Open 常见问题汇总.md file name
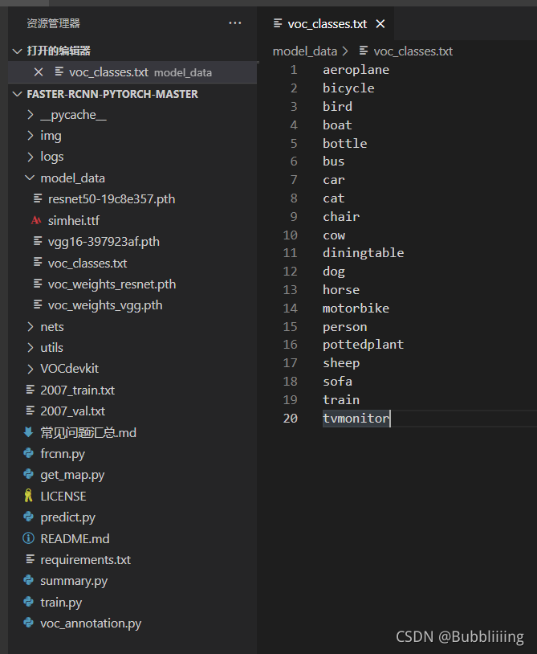 coord(88,433)
